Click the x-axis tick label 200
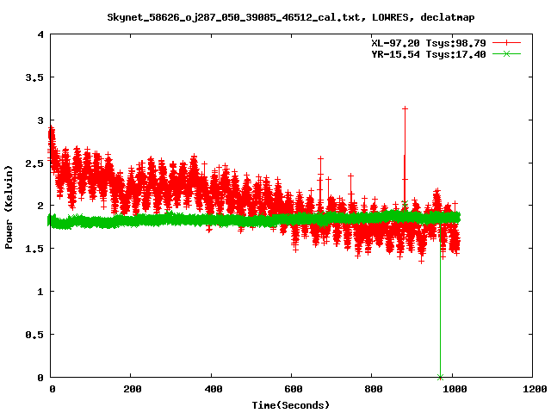Viewport: 551px width, 413px height. tap(132, 389)
